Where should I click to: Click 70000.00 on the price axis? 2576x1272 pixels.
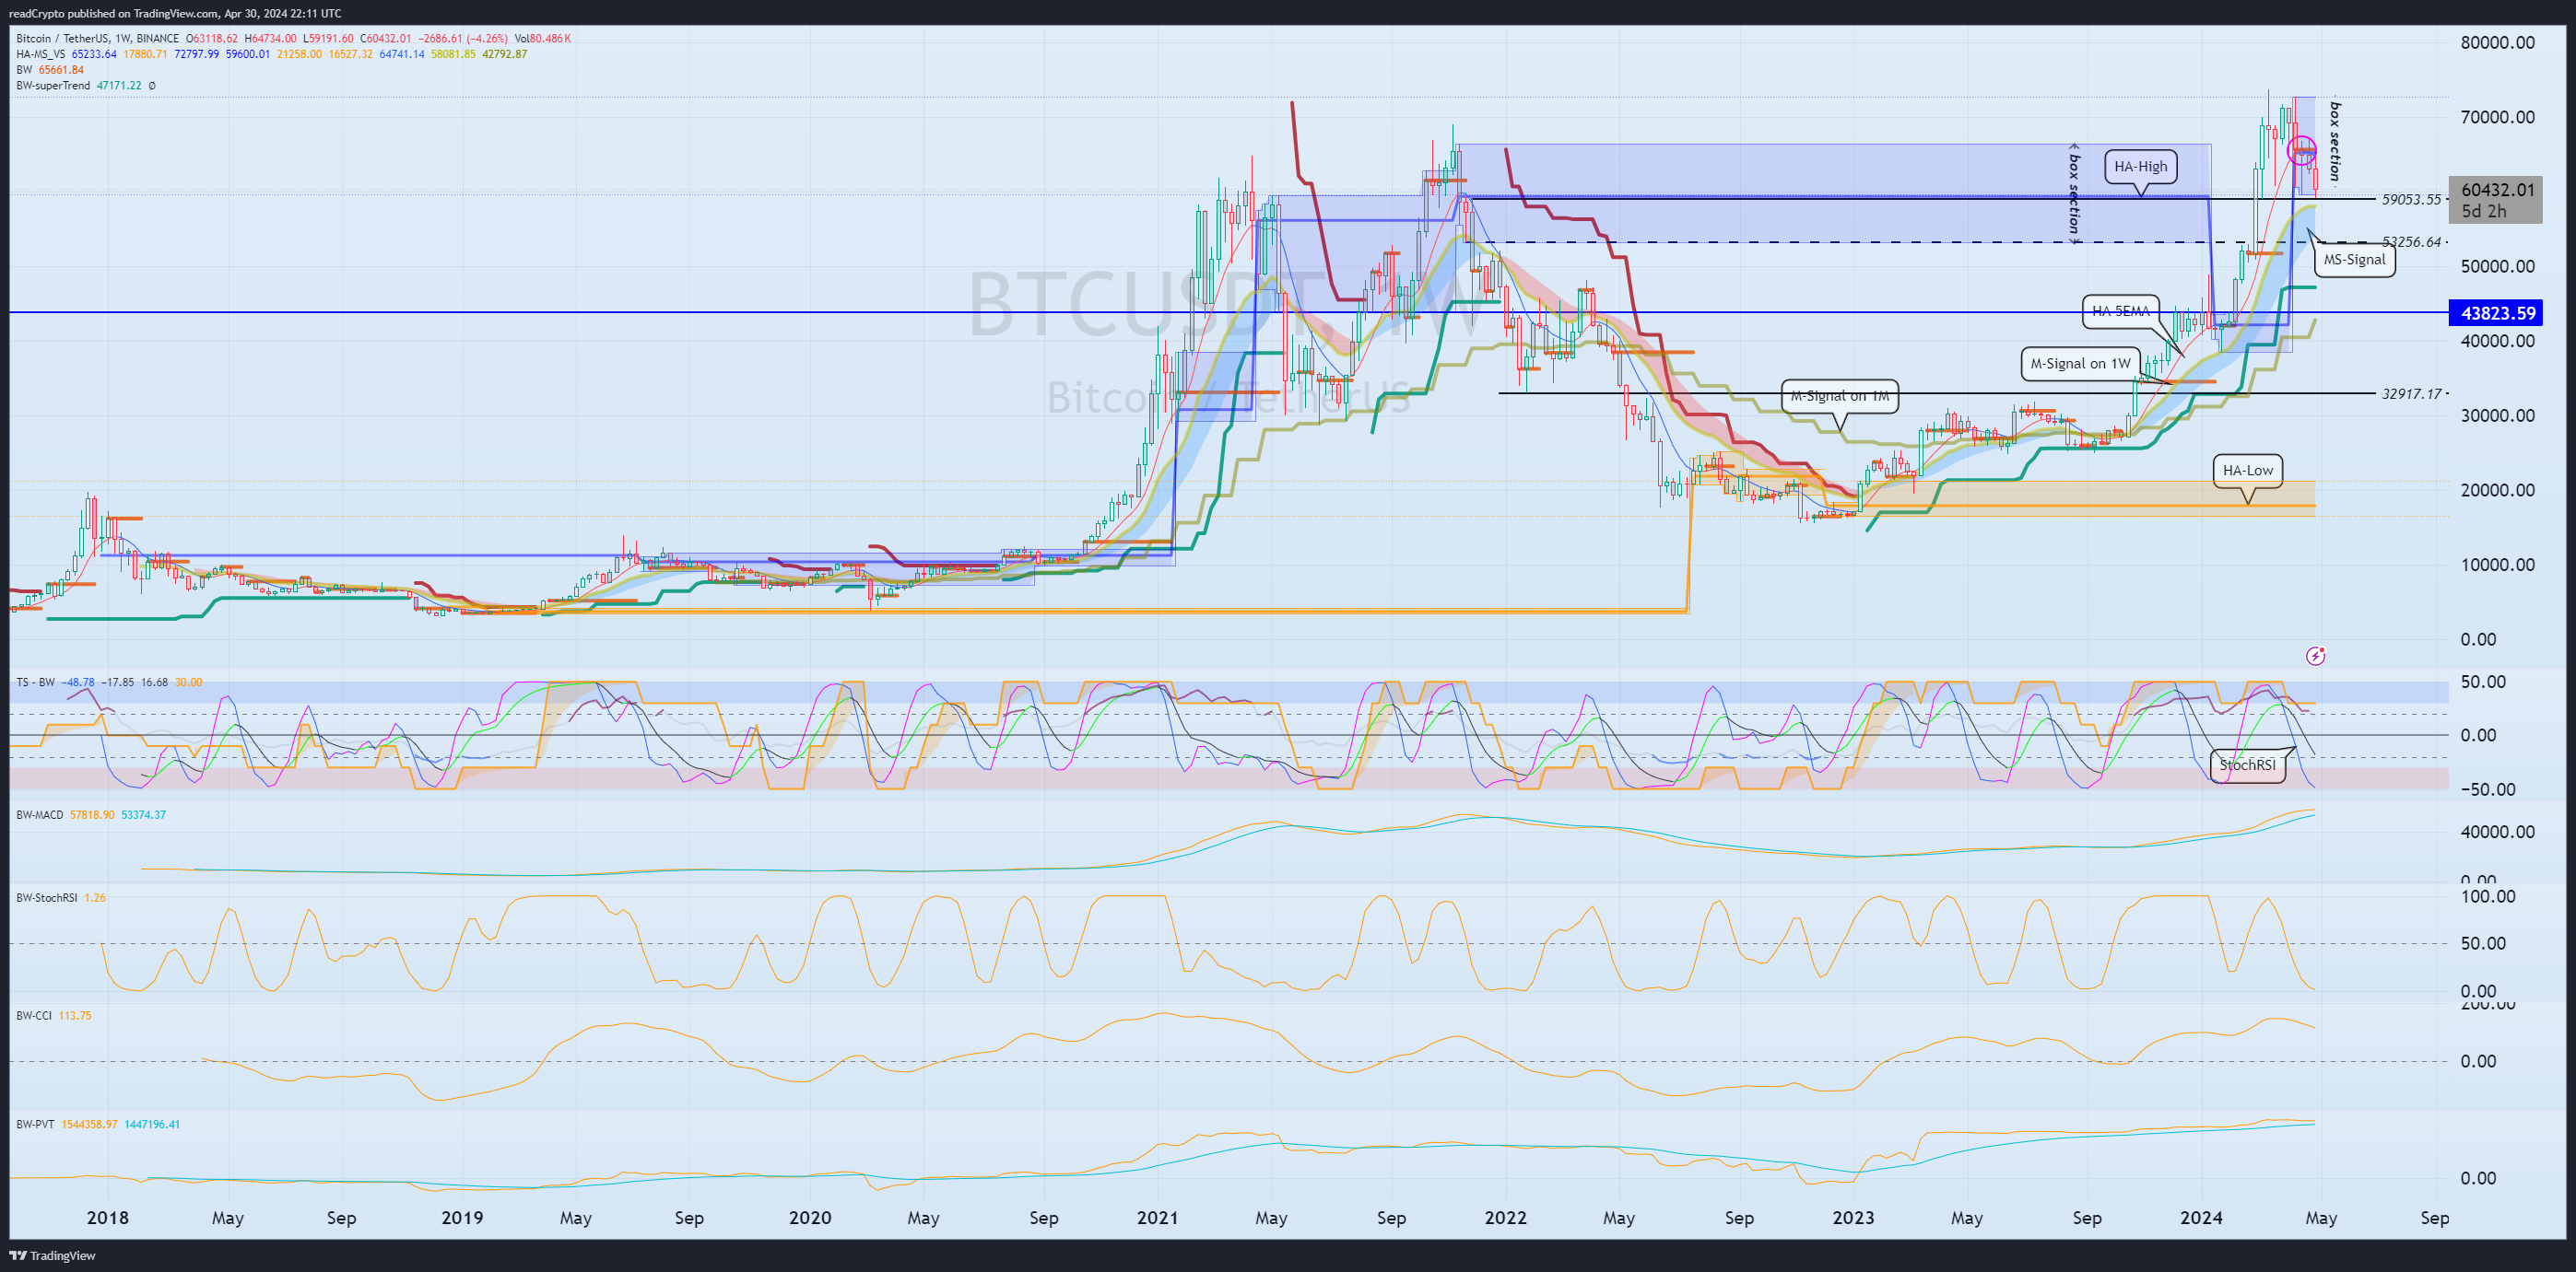click(2498, 117)
